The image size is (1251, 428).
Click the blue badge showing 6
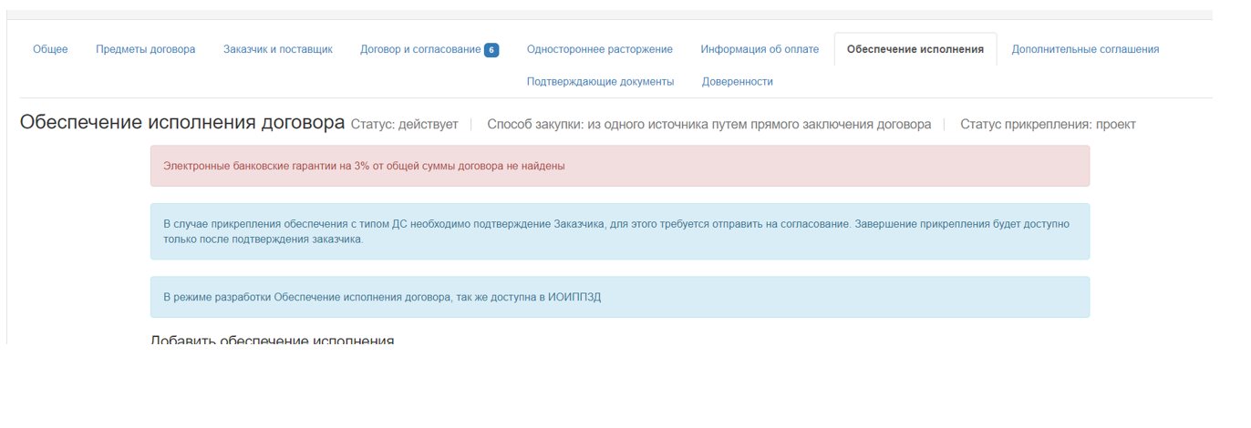(491, 50)
